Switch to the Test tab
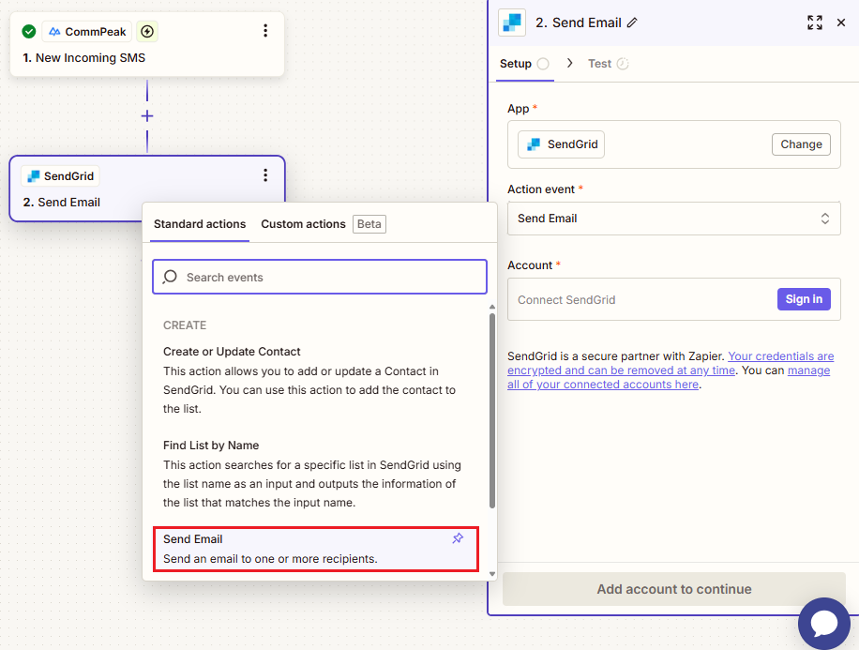 [608, 64]
